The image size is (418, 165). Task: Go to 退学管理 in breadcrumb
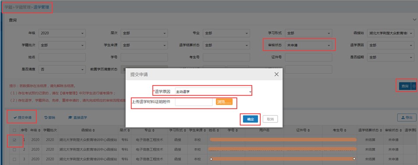[41, 7]
